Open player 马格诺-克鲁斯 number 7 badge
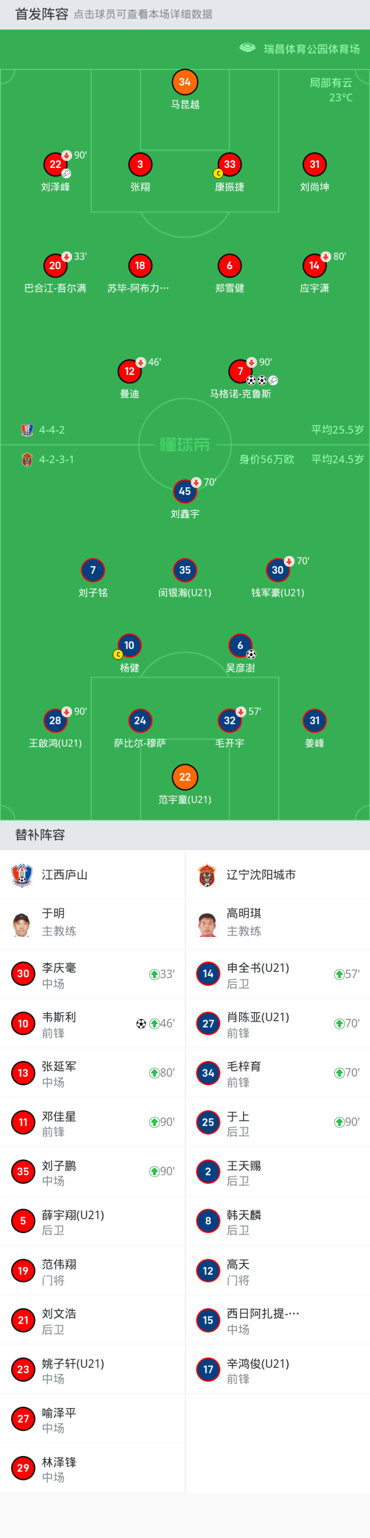The width and height of the screenshot is (370, 1538). tap(240, 371)
